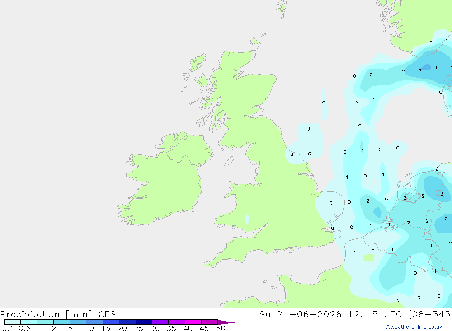Click the 45–50 mm legend color swatch
This screenshot has height=331, width=452.
click(x=209, y=322)
